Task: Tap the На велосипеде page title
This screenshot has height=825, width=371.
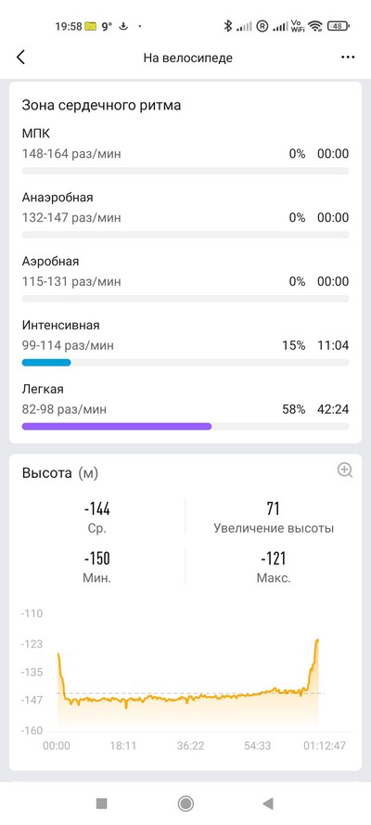Action: [187, 58]
